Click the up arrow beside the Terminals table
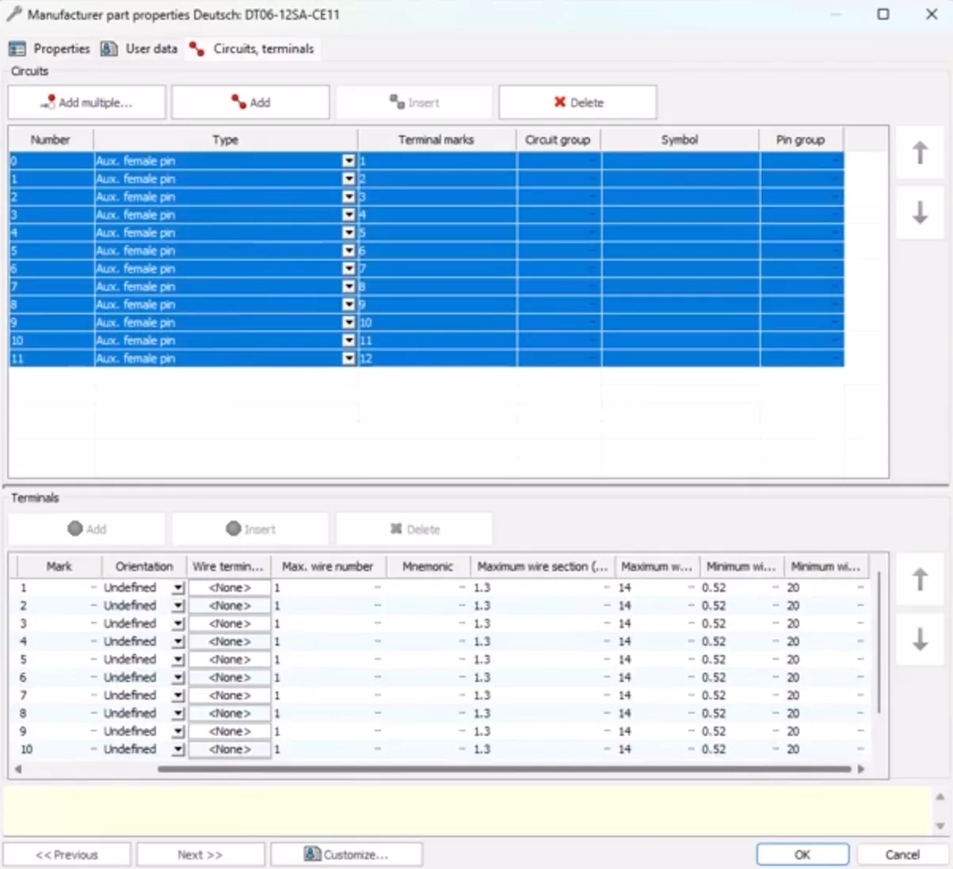 click(x=919, y=578)
